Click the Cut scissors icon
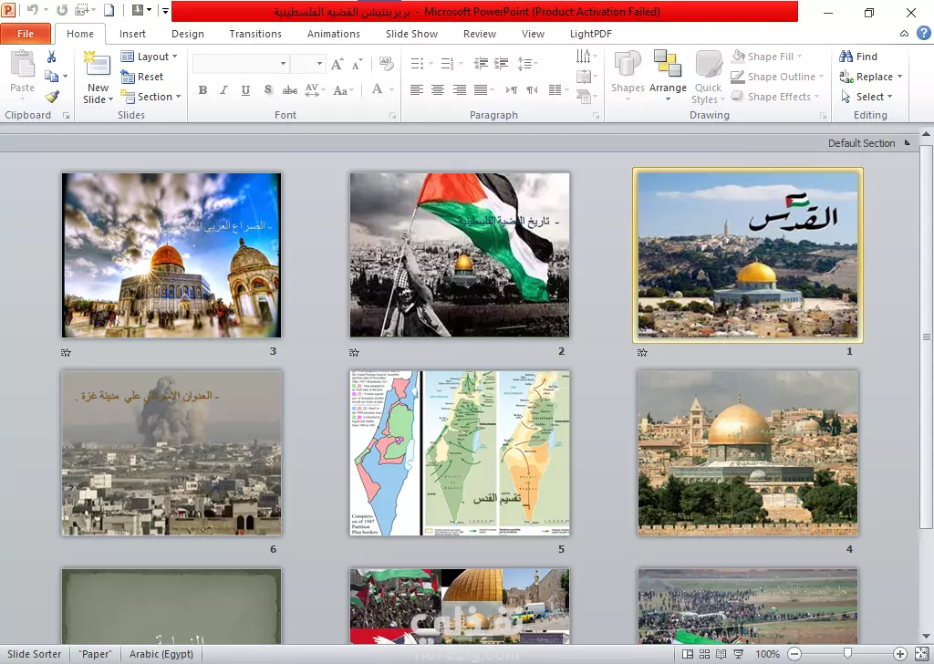The image size is (934, 664). coord(51,57)
